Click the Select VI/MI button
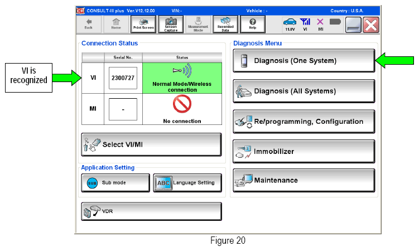The width and height of the screenshot is (419, 251). (x=151, y=144)
